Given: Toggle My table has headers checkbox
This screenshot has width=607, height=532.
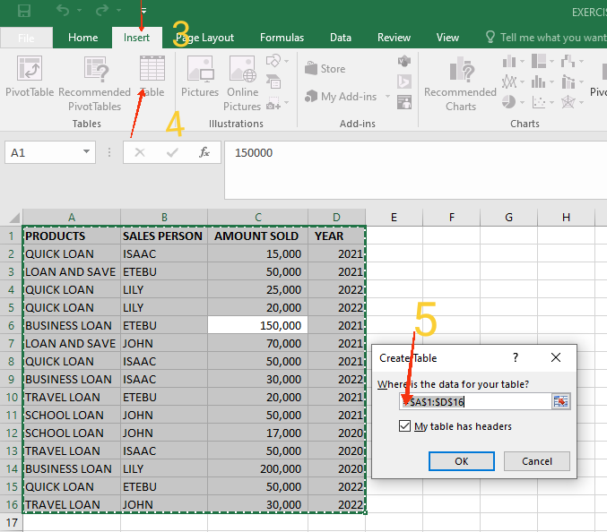Looking at the screenshot, I should click(404, 426).
